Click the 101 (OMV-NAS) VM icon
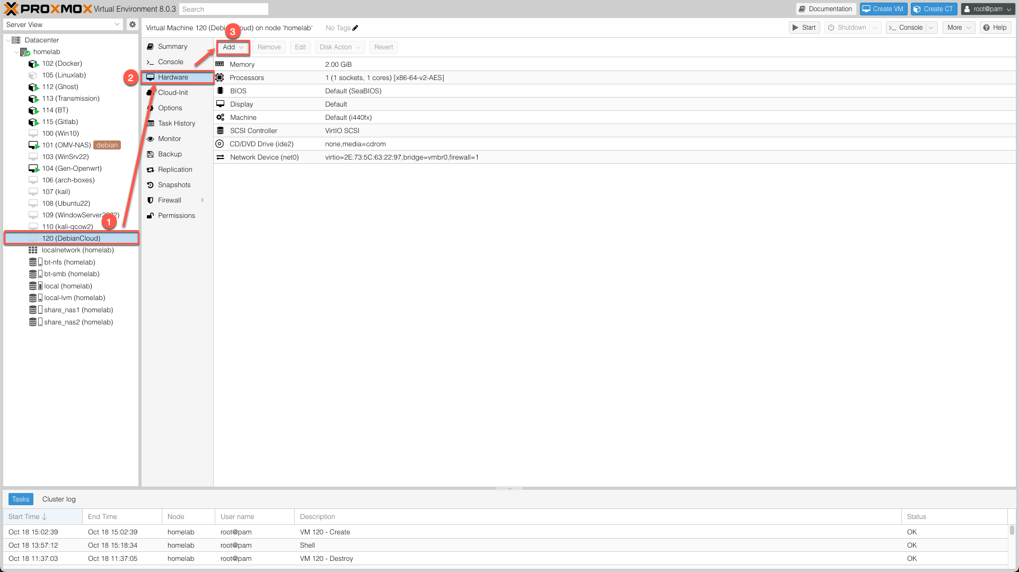The width and height of the screenshot is (1019, 572). coord(33,145)
